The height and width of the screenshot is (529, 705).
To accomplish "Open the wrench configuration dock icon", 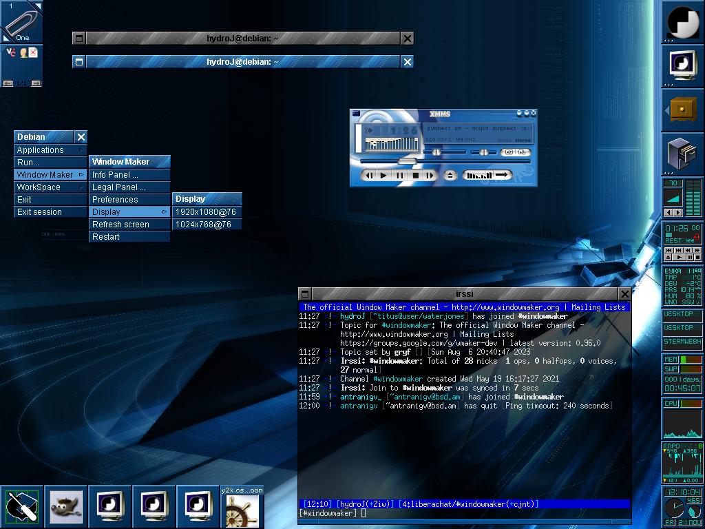I will tap(21, 506).
